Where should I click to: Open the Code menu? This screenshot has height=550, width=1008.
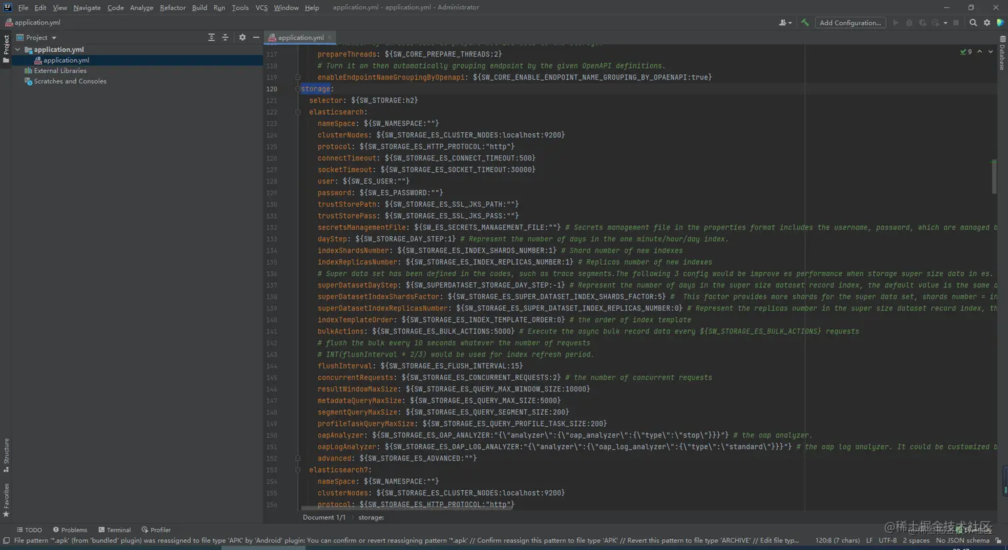point(115,7)
